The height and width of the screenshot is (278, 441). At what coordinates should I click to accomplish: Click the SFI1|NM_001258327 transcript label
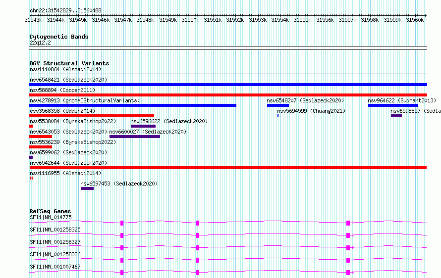point(55,242)
